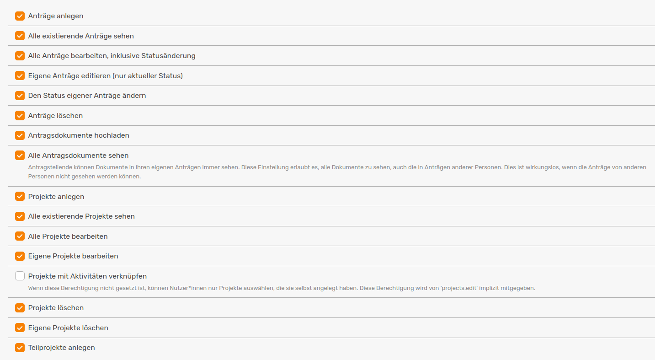Uncheck 'Antragsdokumente hochladen' checkbox

click(20, 135)
